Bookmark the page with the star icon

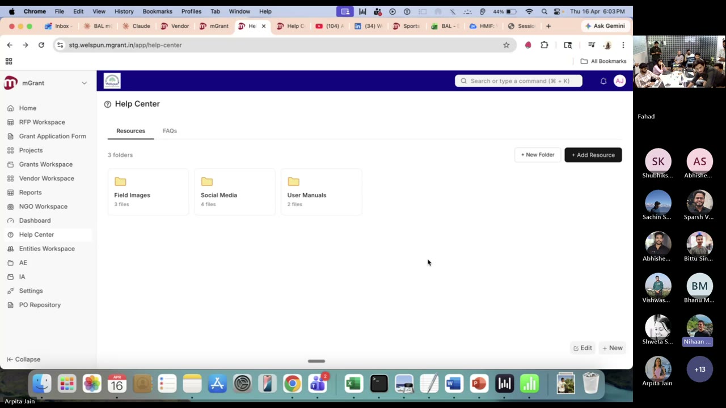click(506, 45)
